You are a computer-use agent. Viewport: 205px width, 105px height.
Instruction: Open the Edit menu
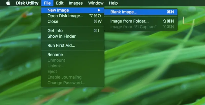click(x=60, y=3)
